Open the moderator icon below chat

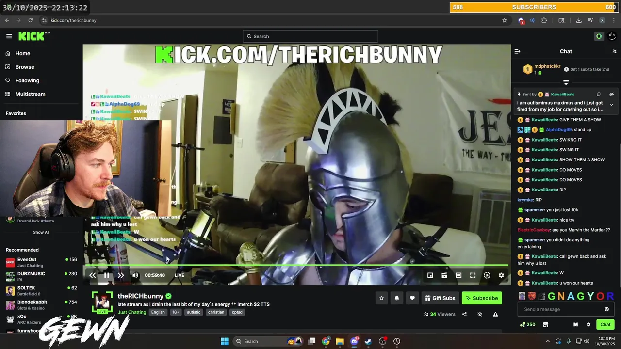575,324
